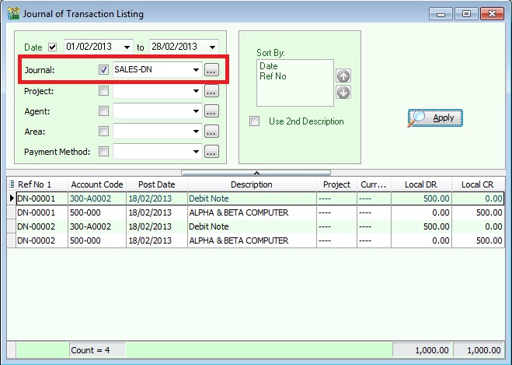The width and height of the screenshot is (512, 365).
Task: Sort by the Post Date column header
Action: coord(156,184)
